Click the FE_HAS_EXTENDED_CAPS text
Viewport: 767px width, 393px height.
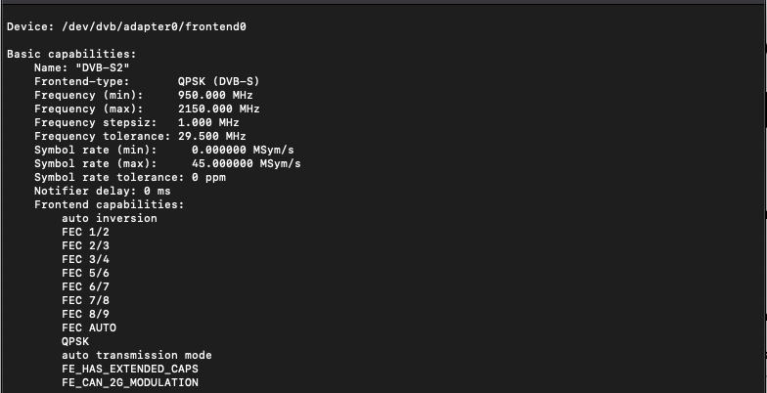[x=130, y=369]
